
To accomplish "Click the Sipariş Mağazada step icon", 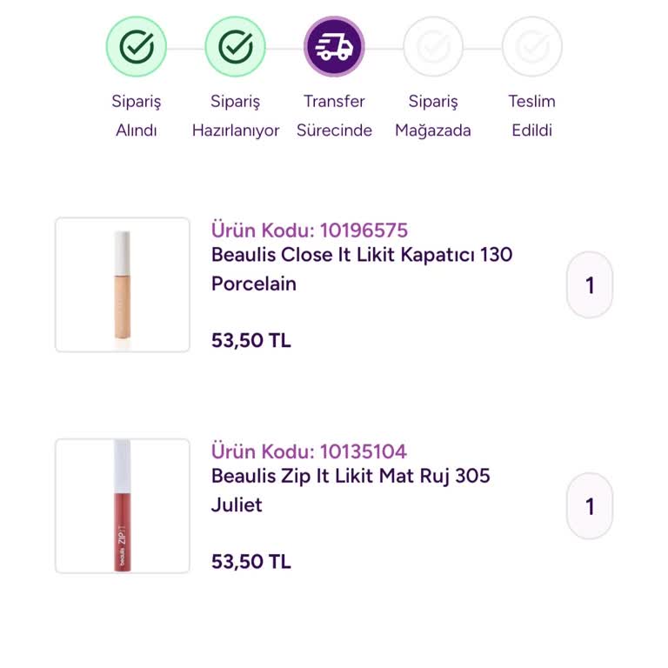I will tap(433, 47).
